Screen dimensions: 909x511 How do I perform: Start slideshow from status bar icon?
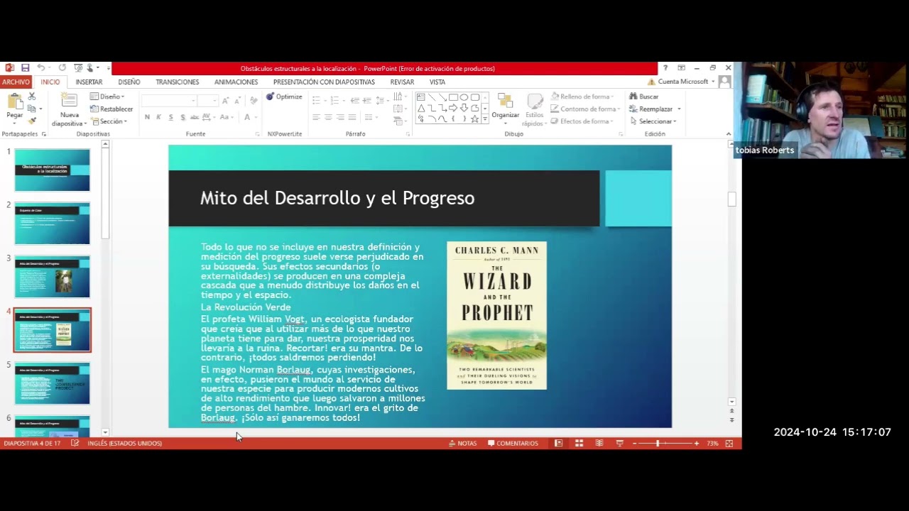click(619, 444)
